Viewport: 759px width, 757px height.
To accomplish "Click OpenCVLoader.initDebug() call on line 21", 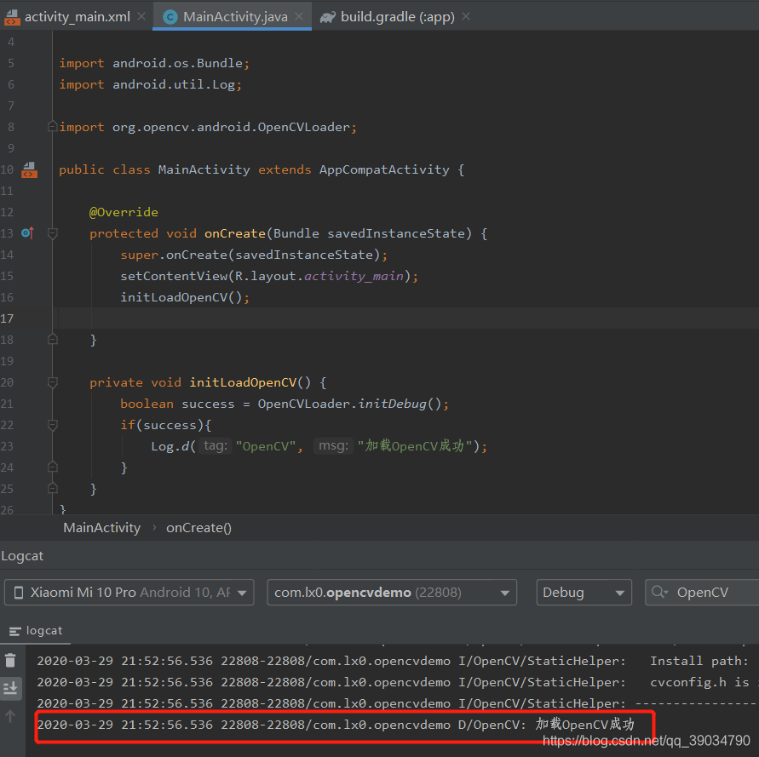I will [349, 404].
